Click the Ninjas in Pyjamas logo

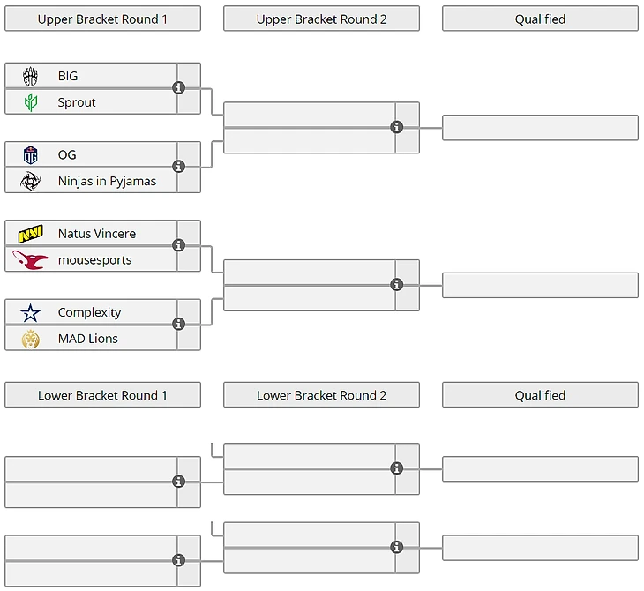coord(31,181)
